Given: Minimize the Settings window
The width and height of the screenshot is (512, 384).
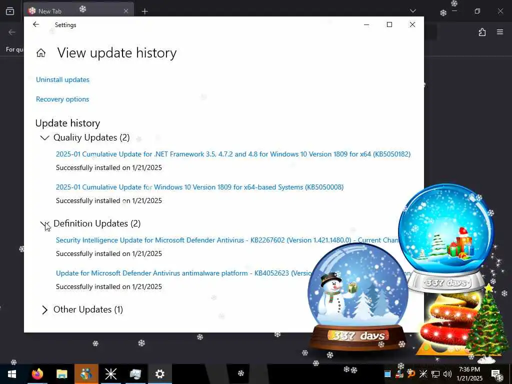Looking at the screenshot, I should click(x=366, y=24).
